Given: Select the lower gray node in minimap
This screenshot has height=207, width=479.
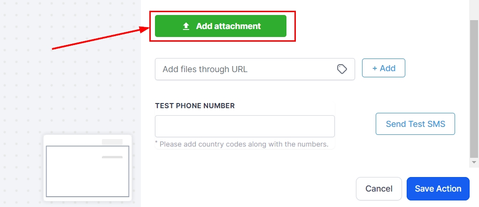Looking at the screenshot, I should coord(112,157).
